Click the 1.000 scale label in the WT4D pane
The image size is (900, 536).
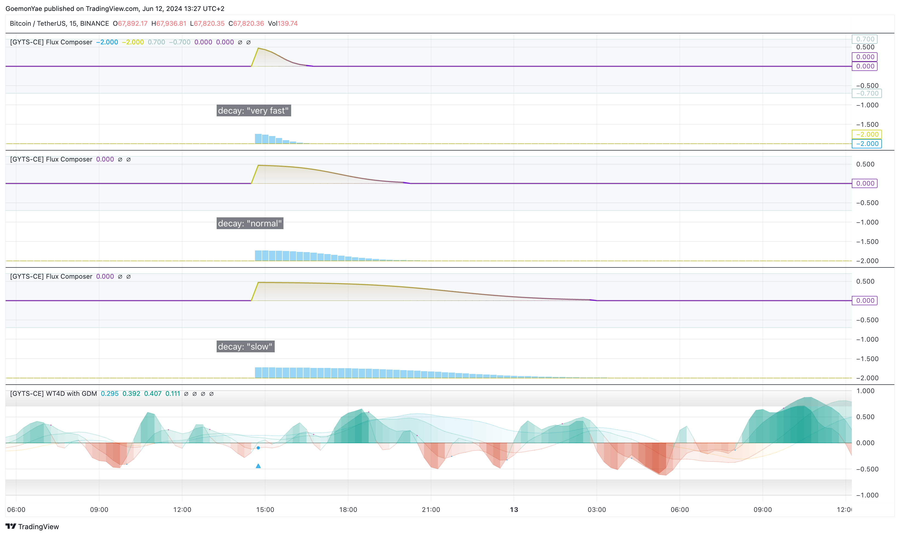[x=865, y=391]
